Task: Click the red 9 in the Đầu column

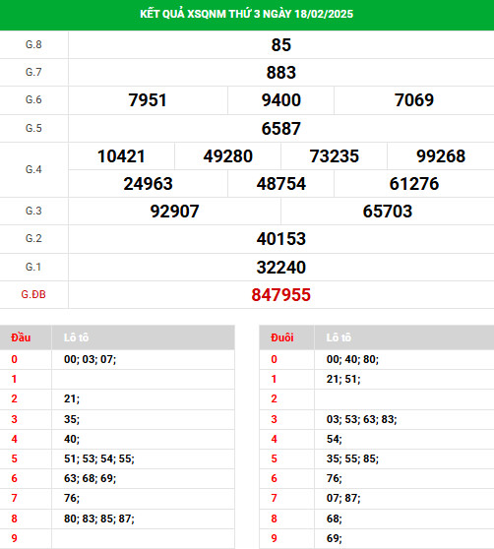Action: click(14, 538)
